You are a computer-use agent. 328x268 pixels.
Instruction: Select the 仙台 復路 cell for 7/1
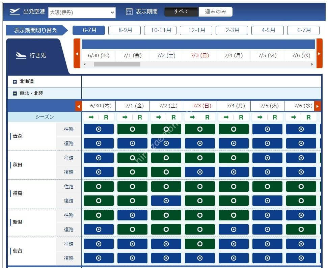(x=132, y=258)
